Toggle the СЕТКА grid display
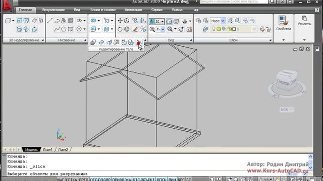This screenshot has height=181, width=323. point(72,179)
